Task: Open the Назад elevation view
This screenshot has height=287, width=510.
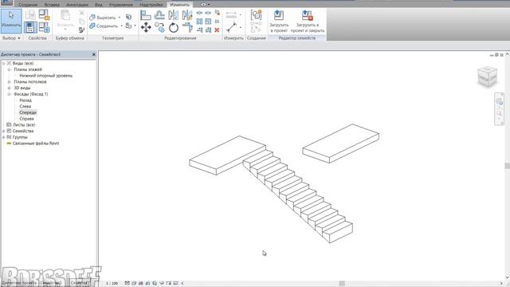Action: (x=25, y=100)
